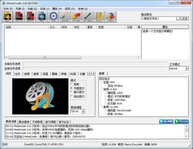The image size is (193, 149).
Task: Open the 支持 (S) menu
Action: 83,9
